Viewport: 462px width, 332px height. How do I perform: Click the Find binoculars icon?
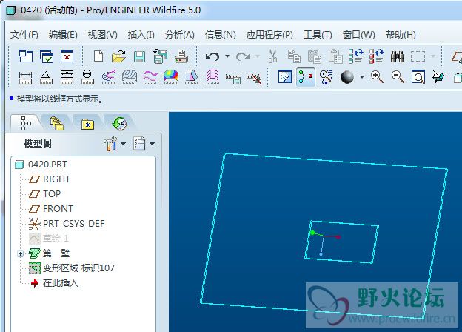(x=398, y=56)
